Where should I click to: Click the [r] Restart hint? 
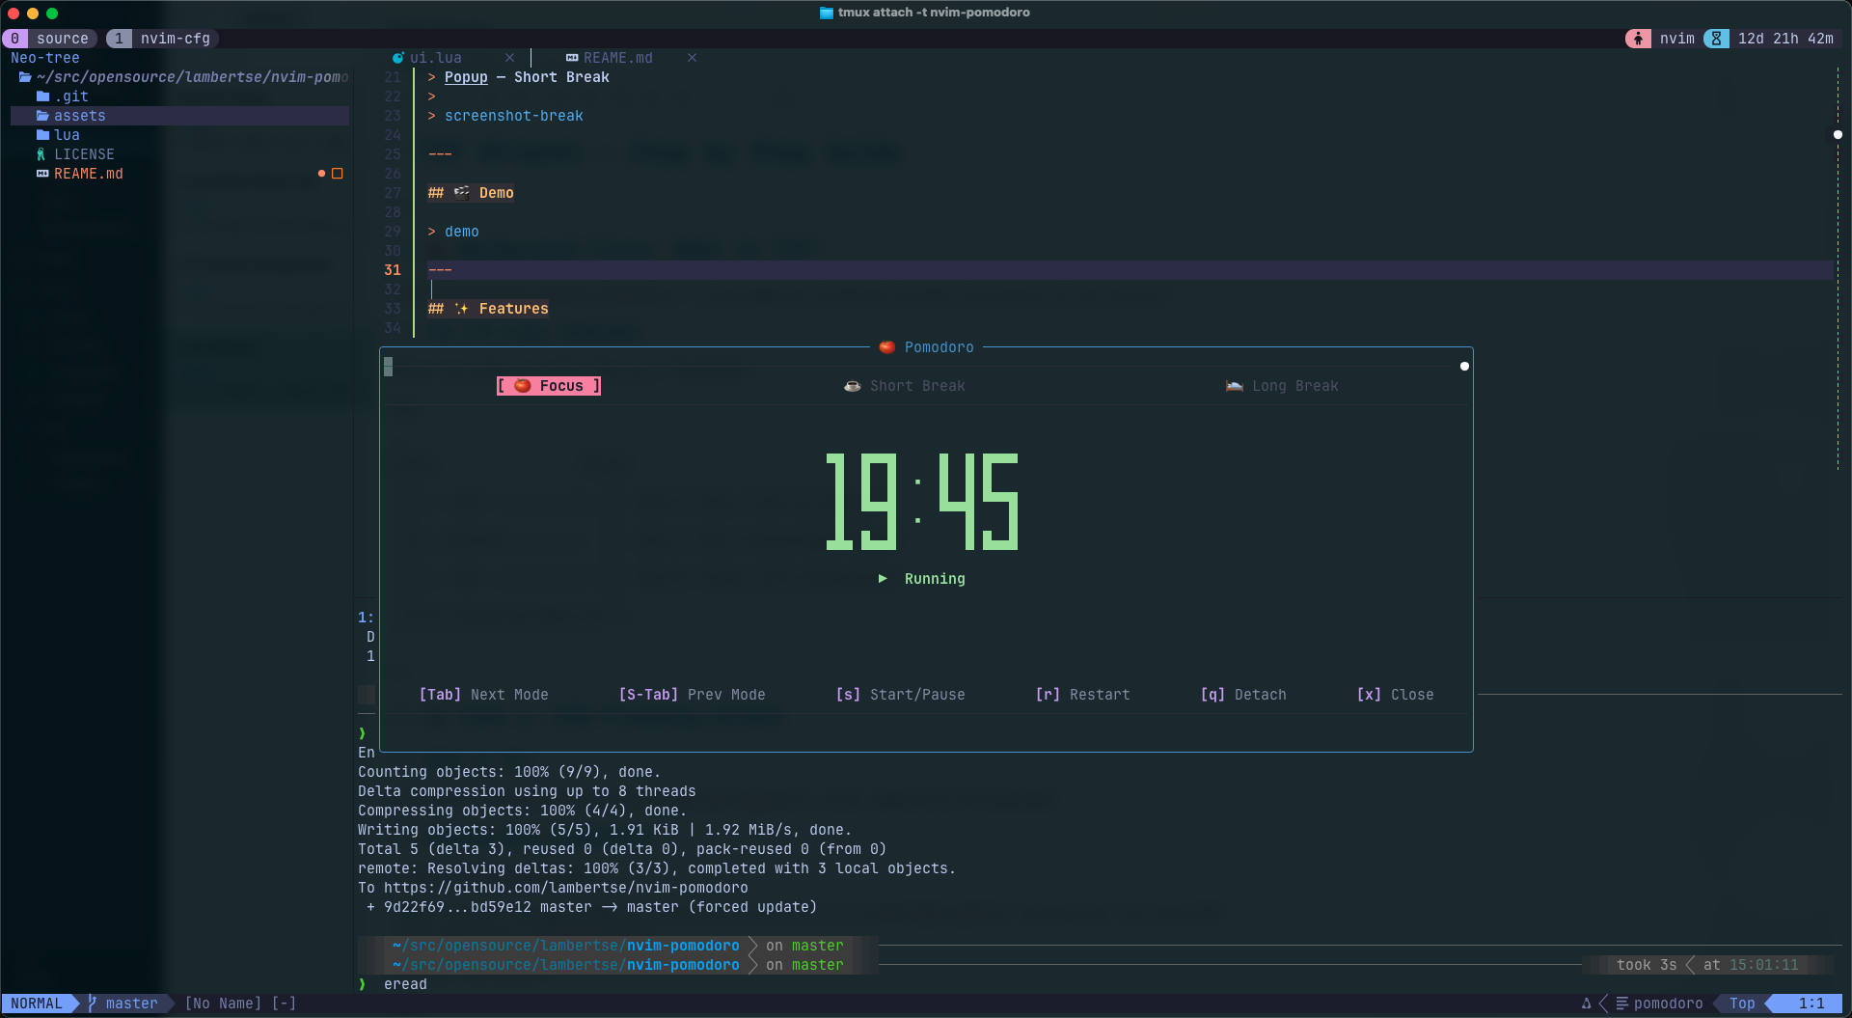point(1082,695)
